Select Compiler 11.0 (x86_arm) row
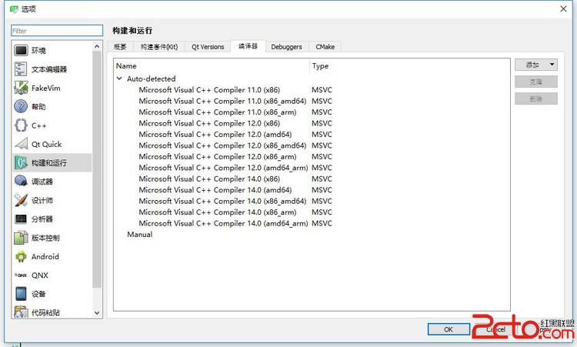The height and width of the screenshot is (347, 577). 312,112
